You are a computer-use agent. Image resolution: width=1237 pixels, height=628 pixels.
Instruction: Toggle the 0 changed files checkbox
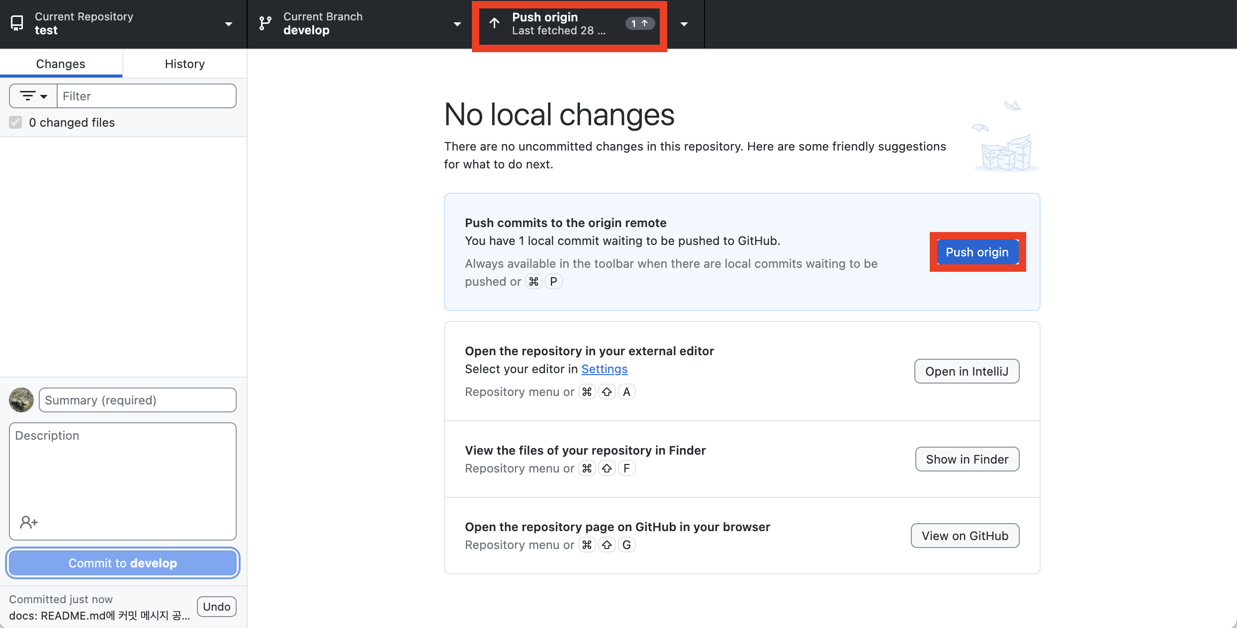[x=16, y=123]
